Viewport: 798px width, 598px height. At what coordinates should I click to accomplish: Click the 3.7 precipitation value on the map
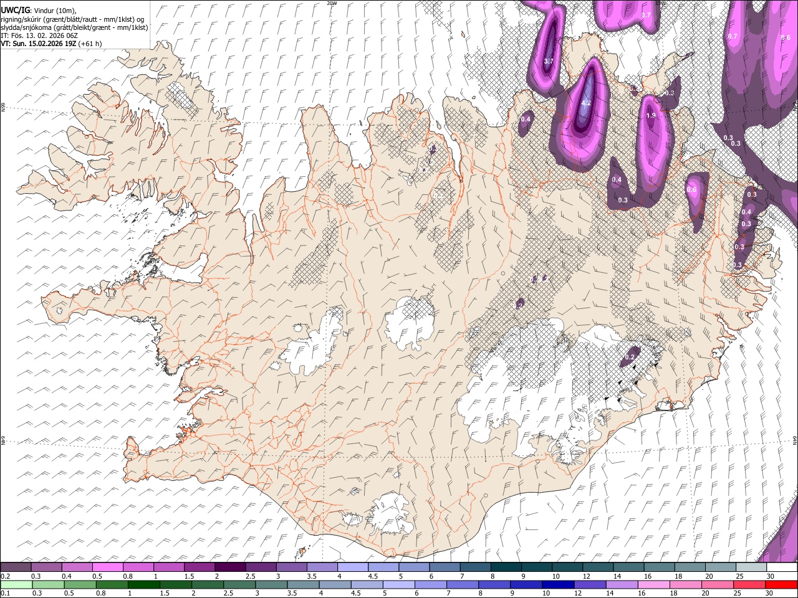point(549,61)
